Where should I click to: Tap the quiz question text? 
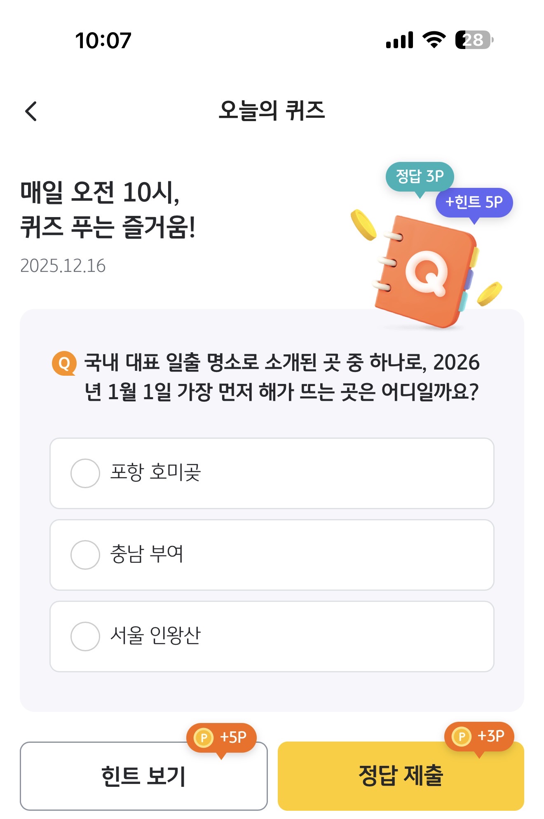282,377
